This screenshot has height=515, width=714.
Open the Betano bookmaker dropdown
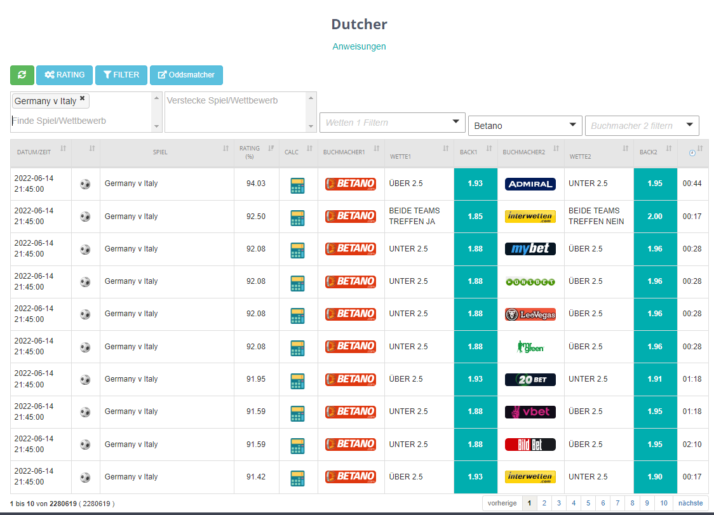(x=525, y=126)
